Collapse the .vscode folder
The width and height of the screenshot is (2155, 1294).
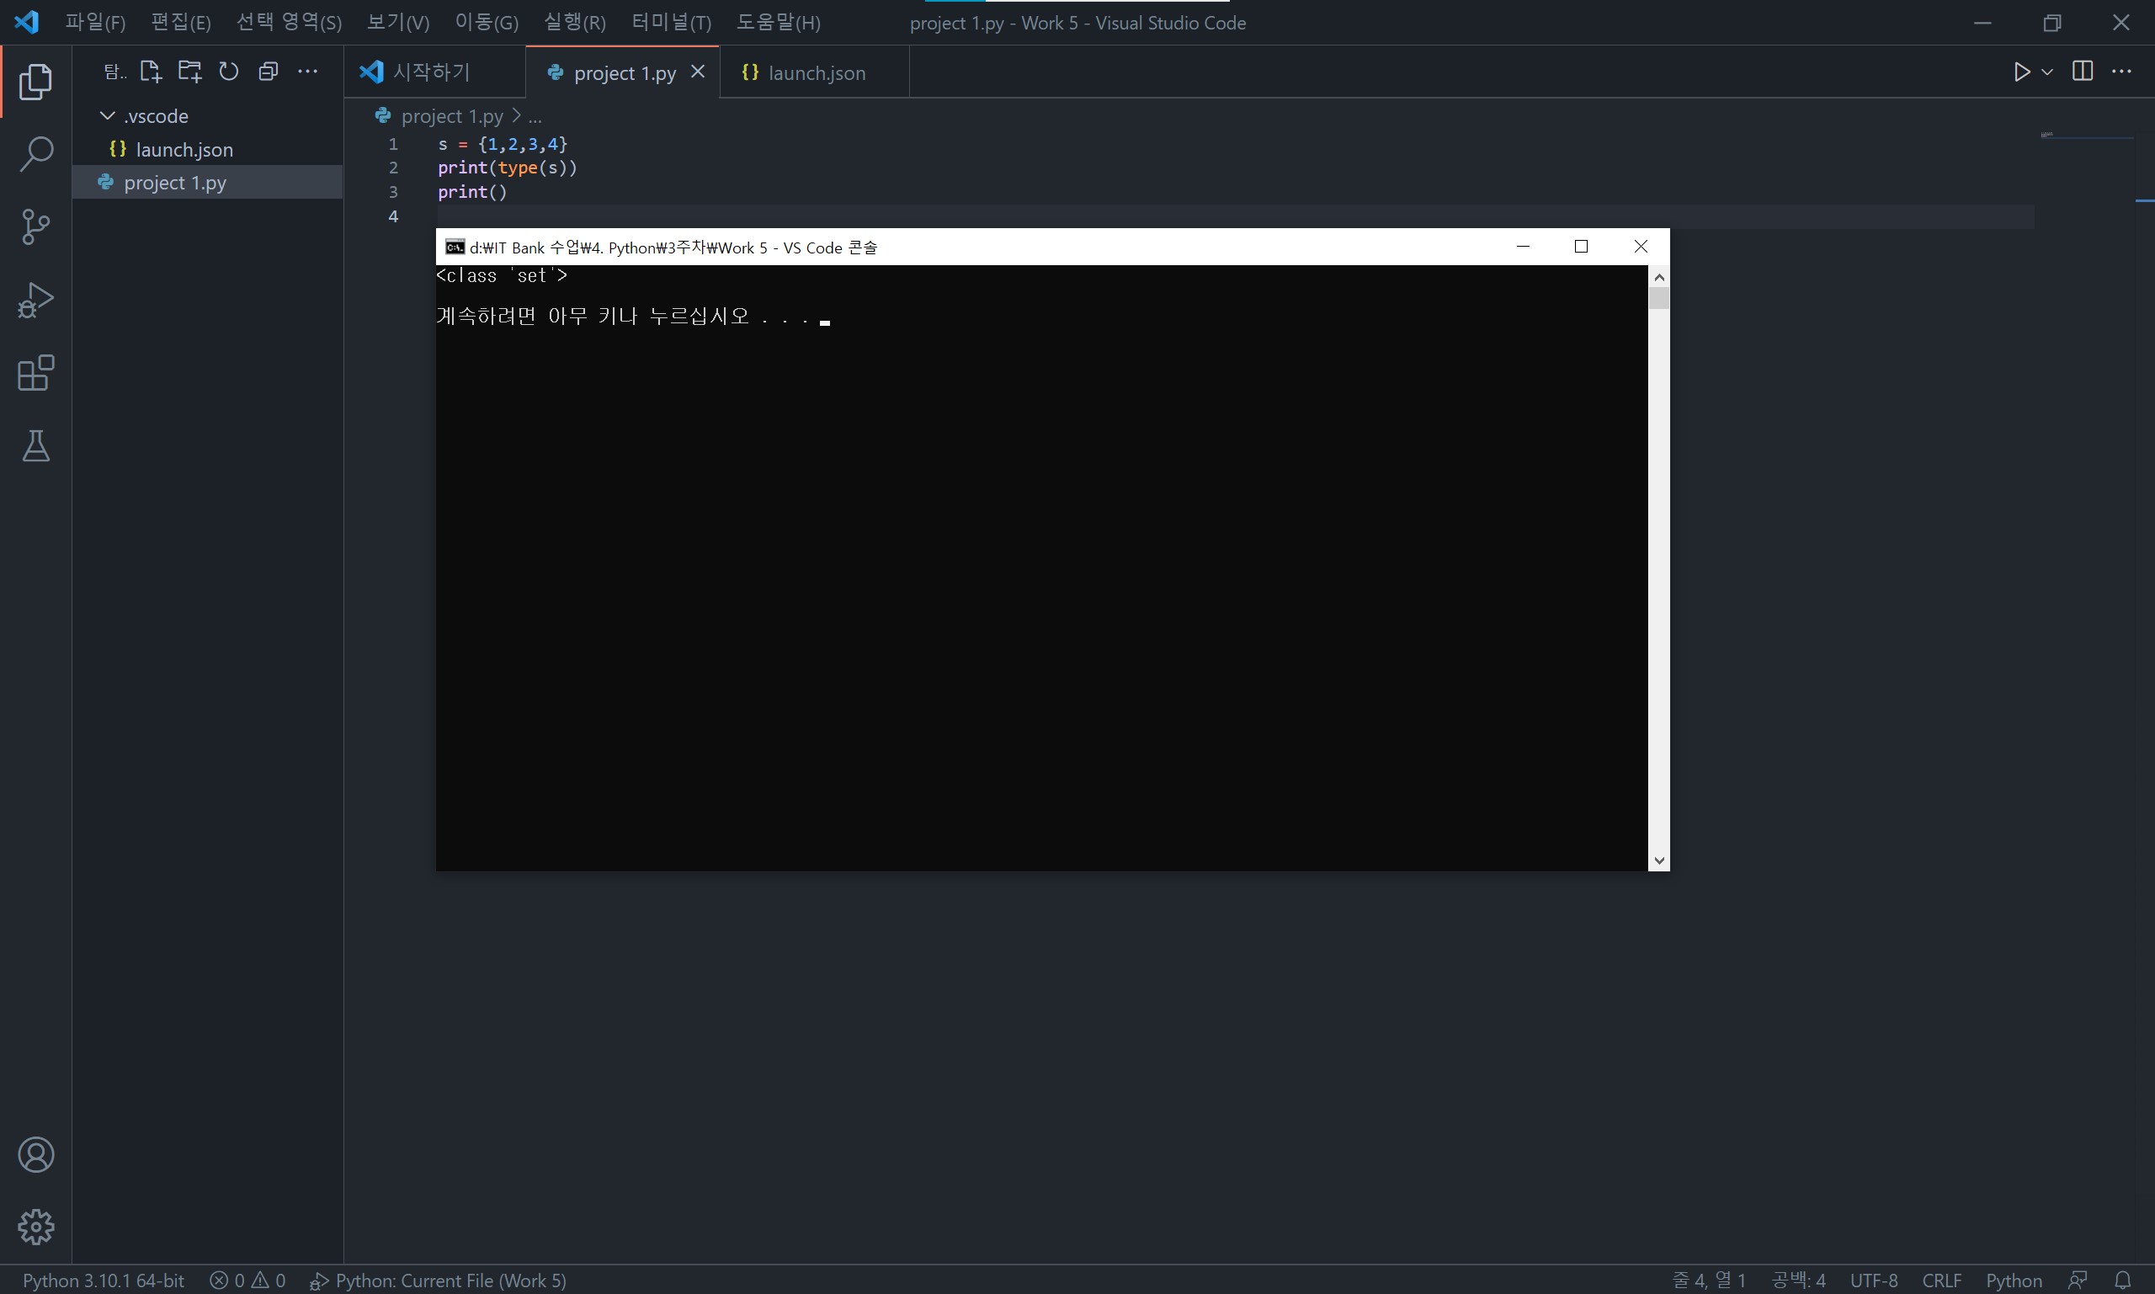point(108,116)
